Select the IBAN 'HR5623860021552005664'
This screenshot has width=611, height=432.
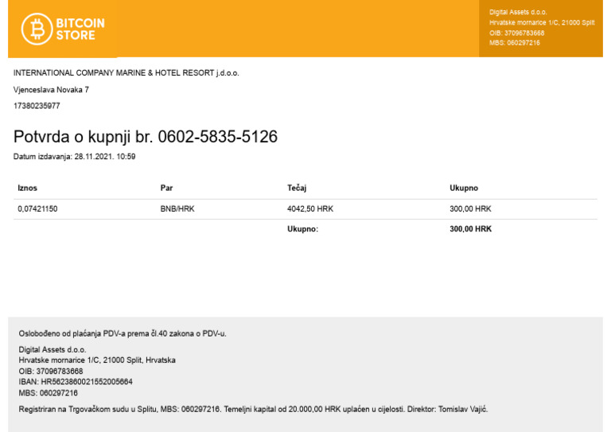(x=87, y=382)
